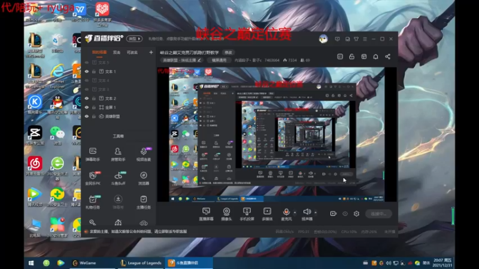Image resolution: width=479 pixels, height=269 pixels.
Task: Open the 主播任务 streamer task tool
Action: (143, 202)
